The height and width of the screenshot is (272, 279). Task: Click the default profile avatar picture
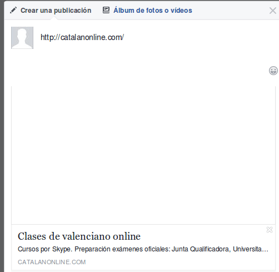(x=22, y=38)
